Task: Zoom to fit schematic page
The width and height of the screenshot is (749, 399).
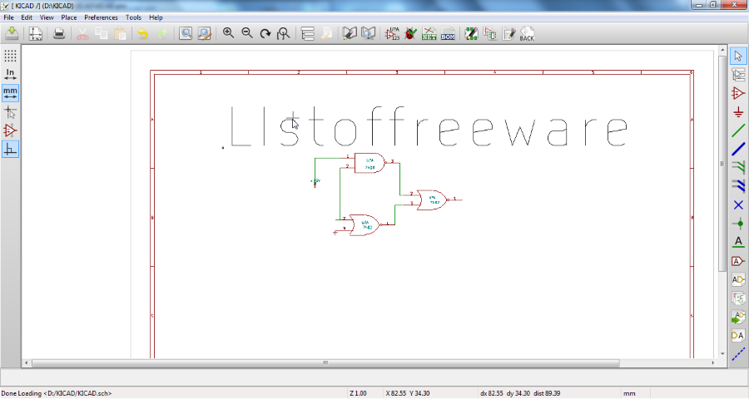Action: coord(284,33)
